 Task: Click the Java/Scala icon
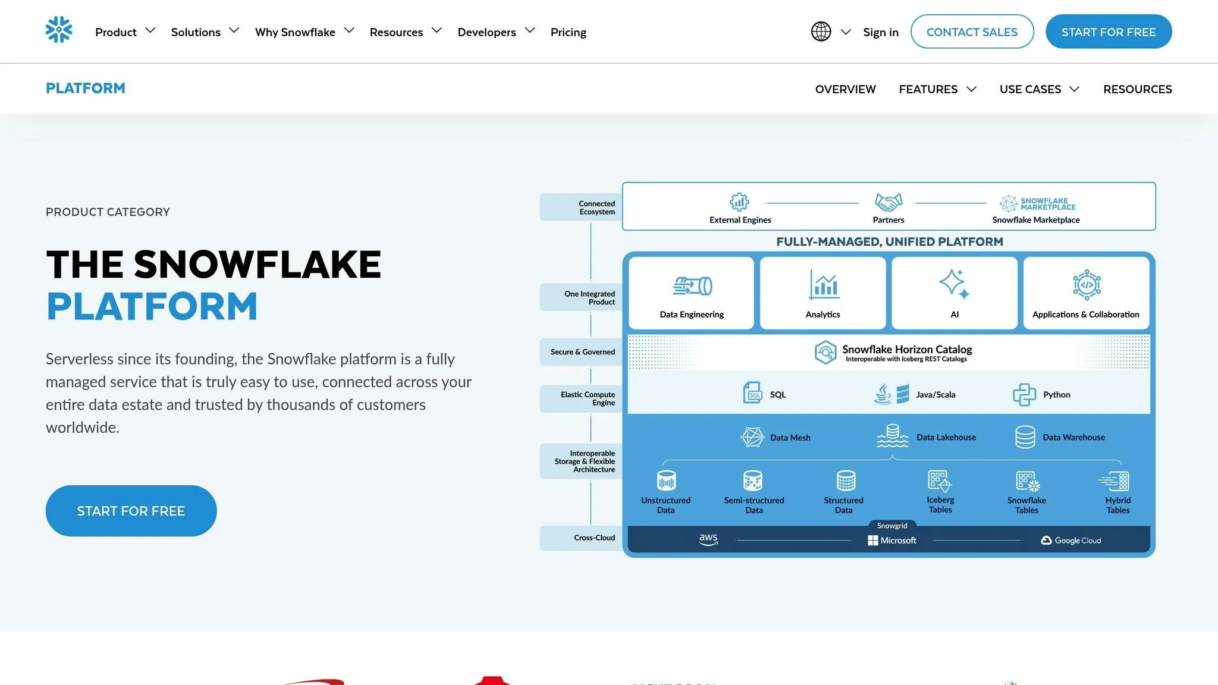pyautogui.click(x=891, y=394)
